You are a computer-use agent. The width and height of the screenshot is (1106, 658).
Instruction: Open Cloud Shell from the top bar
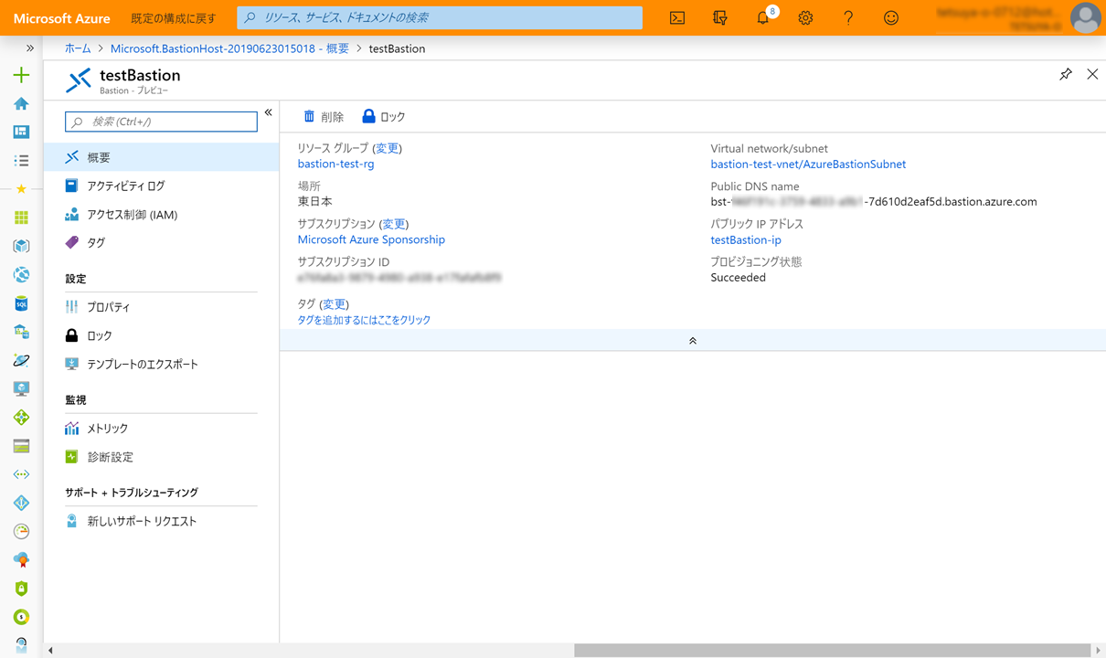[677, 17]
